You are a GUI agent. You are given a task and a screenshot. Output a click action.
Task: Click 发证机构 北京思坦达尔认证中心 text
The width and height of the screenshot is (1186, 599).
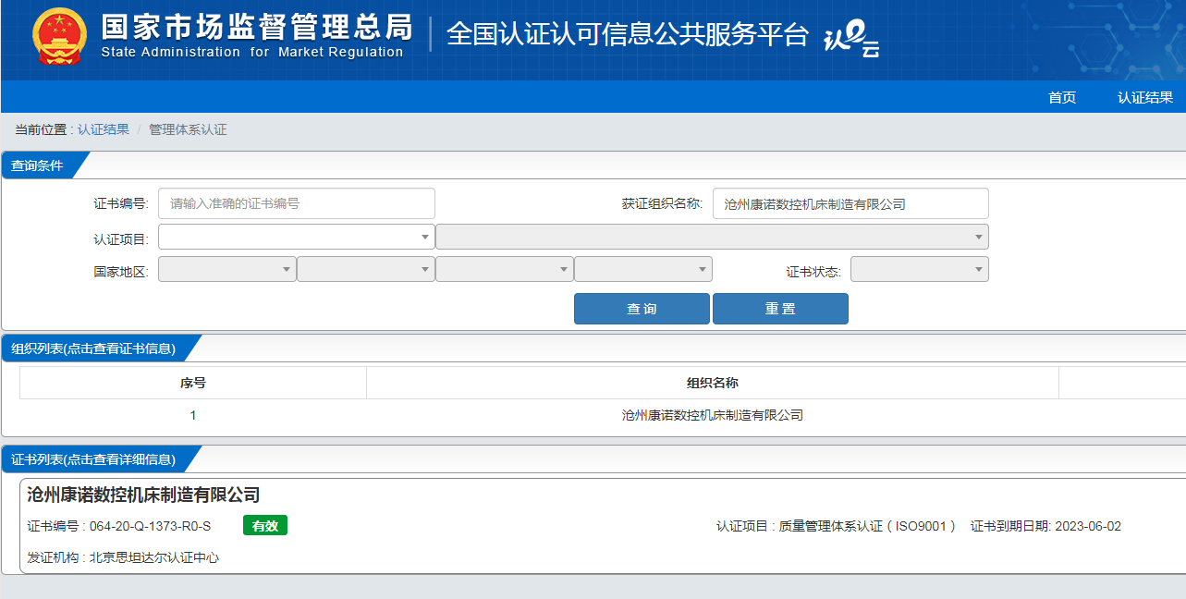point(124,557)
